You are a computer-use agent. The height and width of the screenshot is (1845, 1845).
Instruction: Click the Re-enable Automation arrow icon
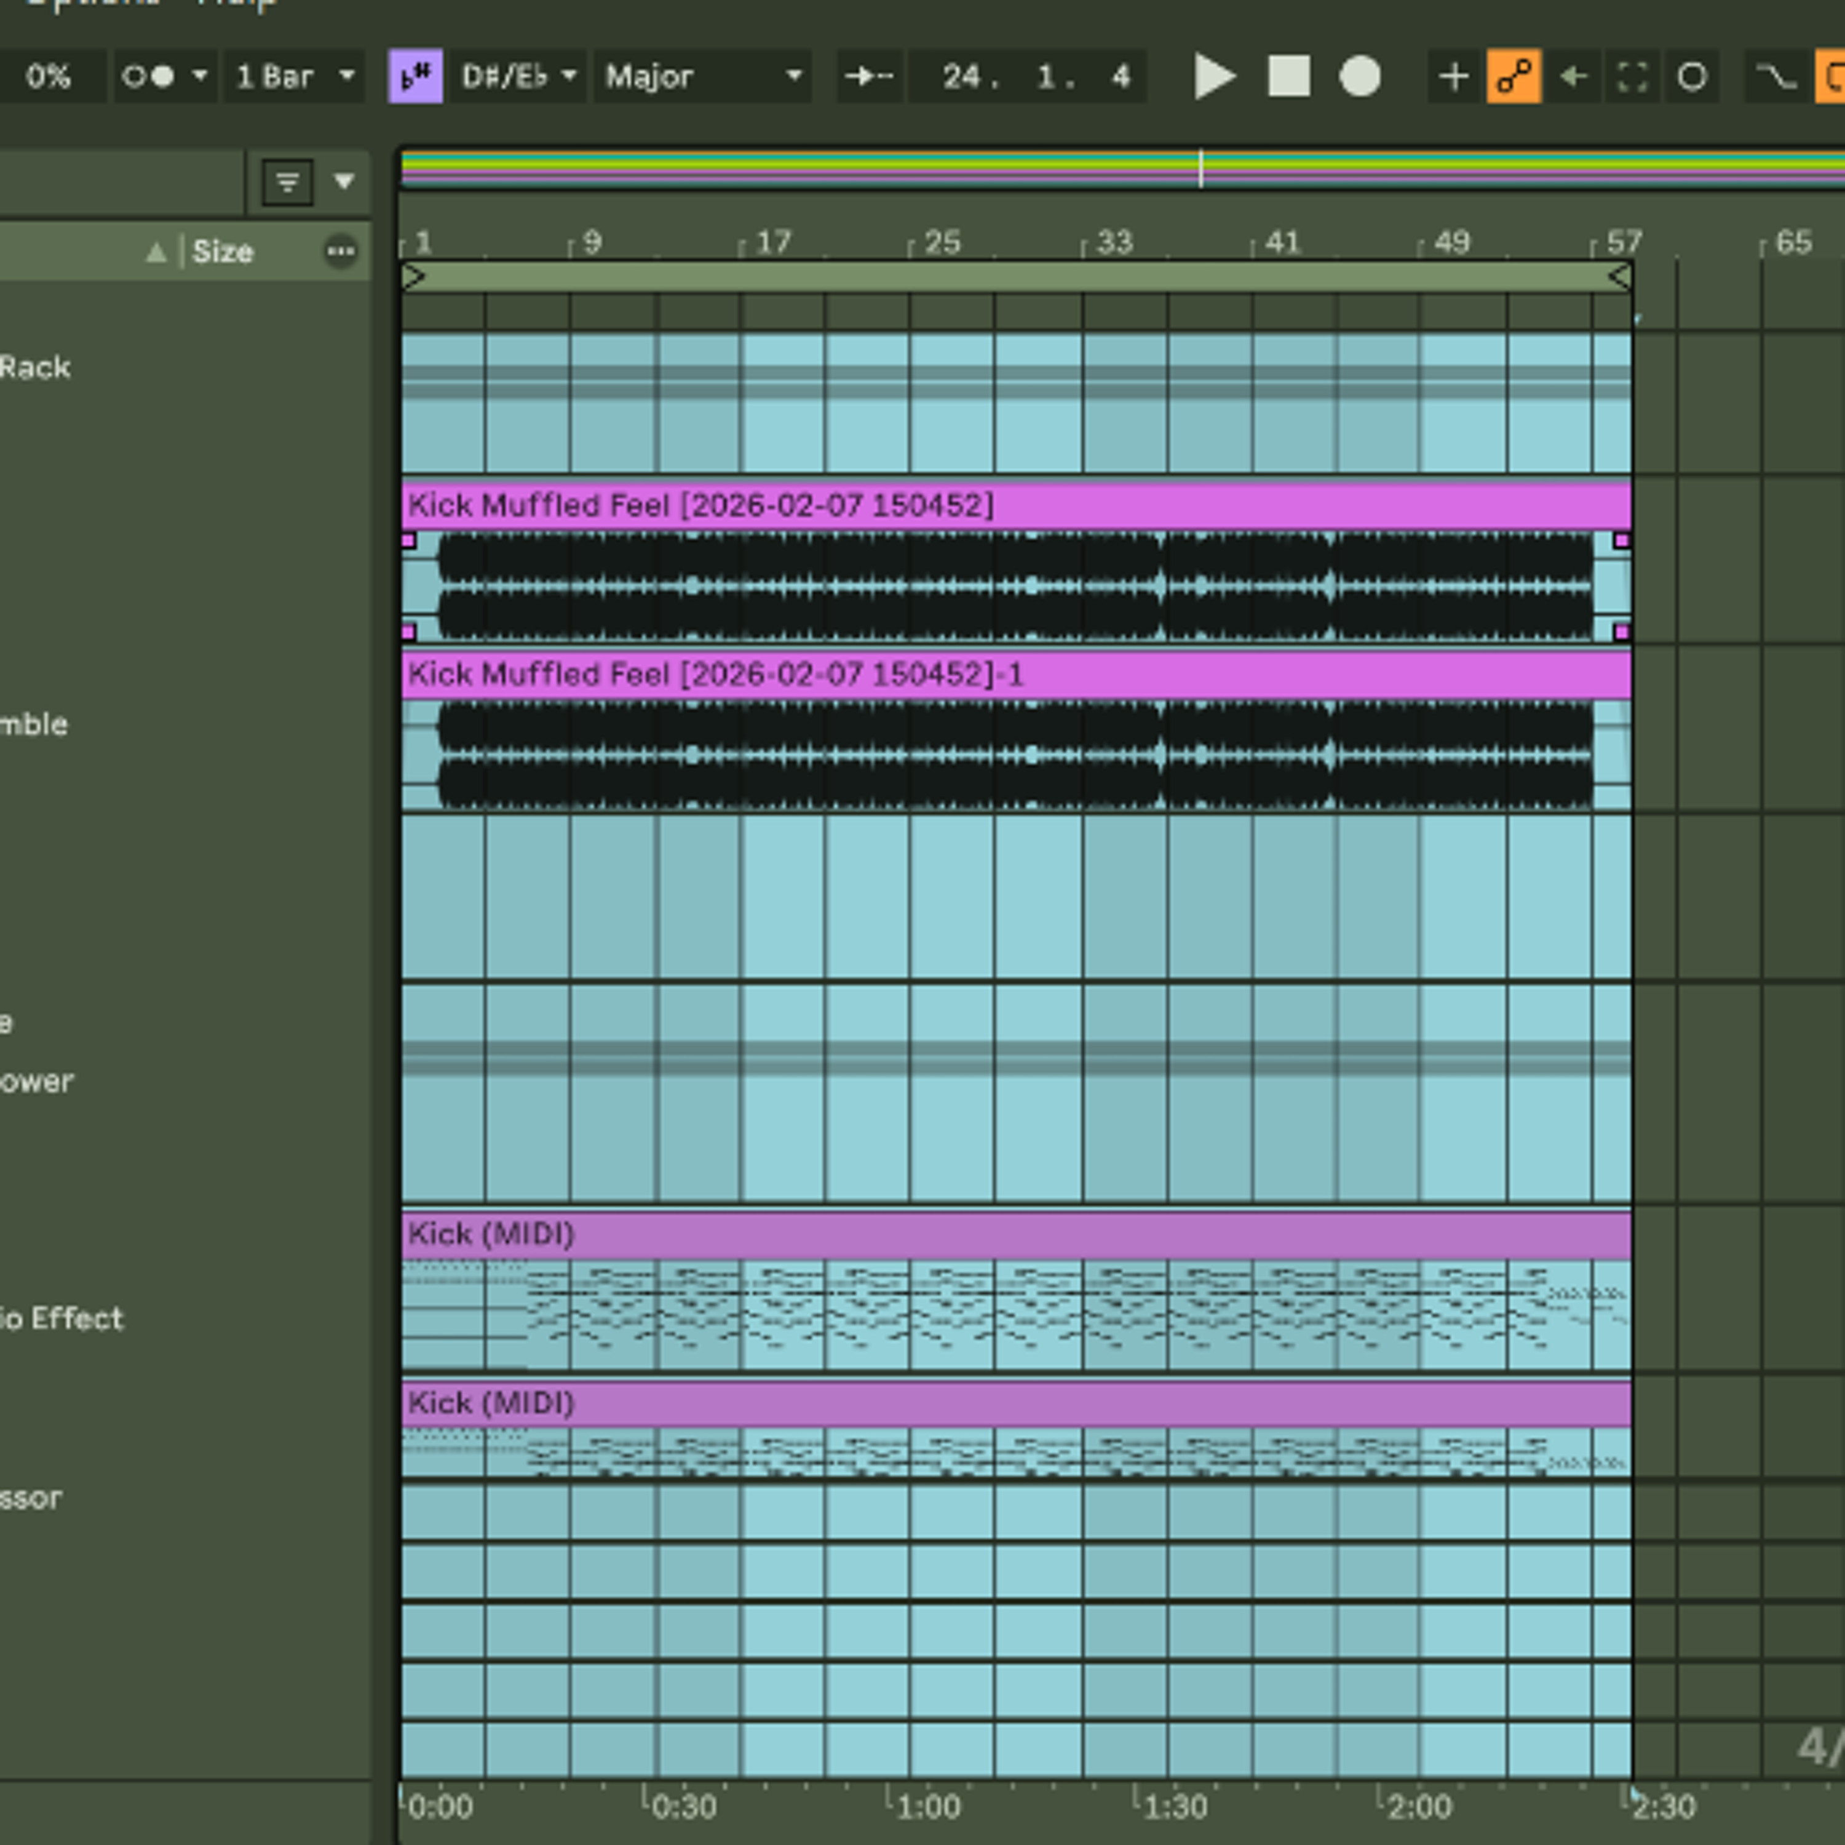[x=1573, y=76]
